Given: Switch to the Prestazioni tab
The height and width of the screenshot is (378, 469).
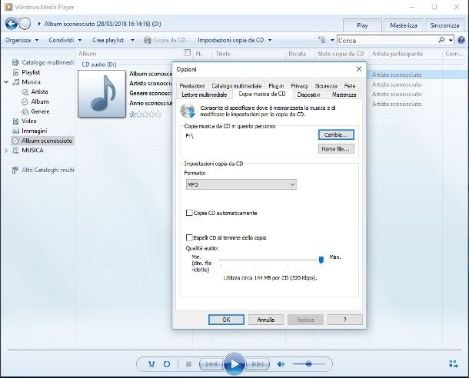Looking at the screenshot, I should 192,86.
